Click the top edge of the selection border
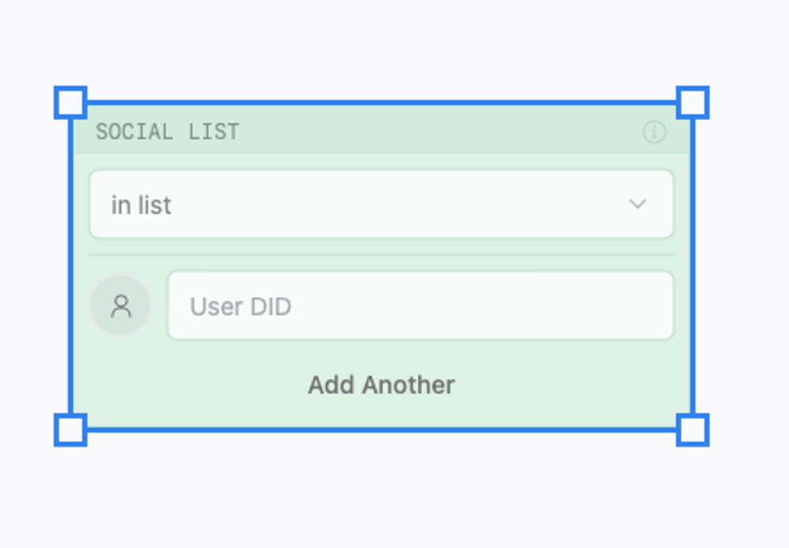Viewport: 789px width, 548px height. (x=381, y=103)
